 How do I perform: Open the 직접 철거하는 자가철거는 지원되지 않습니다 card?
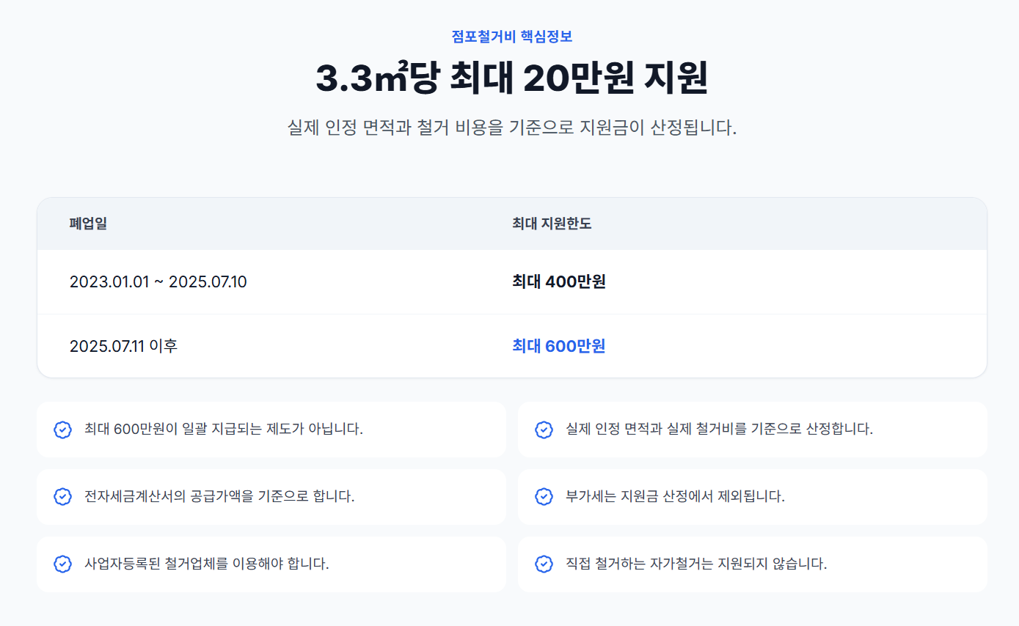point(752,564)
